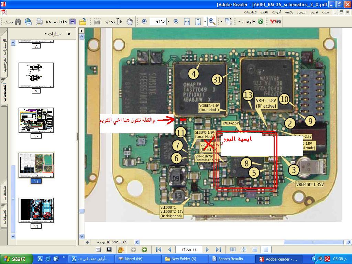Open the تعليمات help dropdown arrow
352x264 pixels.
click(239, 22)
